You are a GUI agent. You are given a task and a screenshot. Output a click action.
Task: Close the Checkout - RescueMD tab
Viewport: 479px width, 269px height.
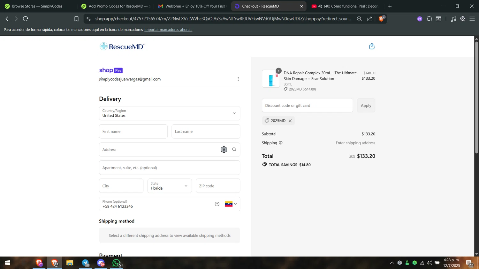point(301,6)
